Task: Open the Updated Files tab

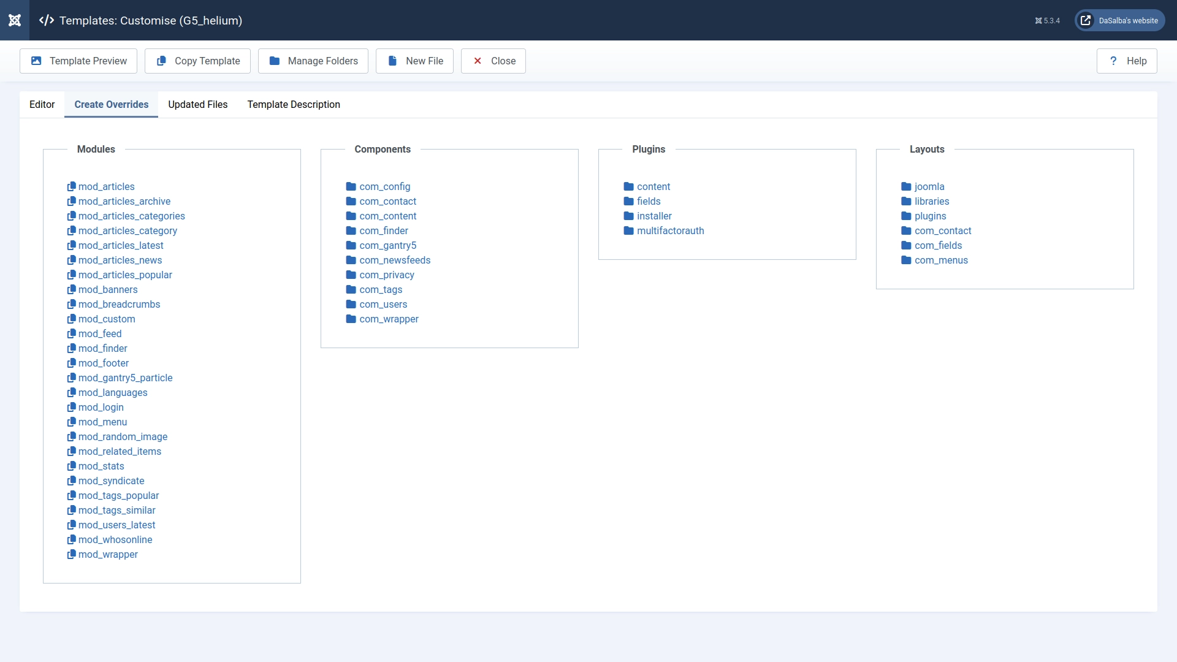Action: pos(197,104)
